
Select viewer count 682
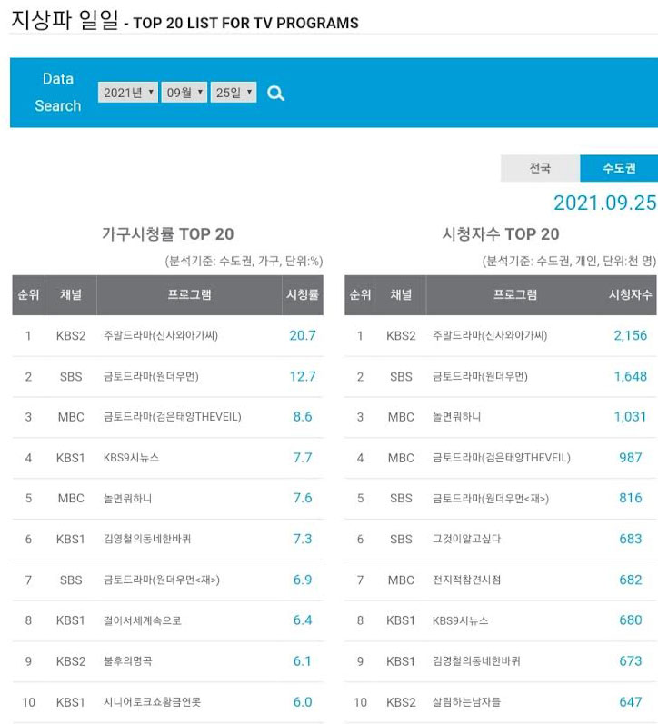(x=631, y=580)
